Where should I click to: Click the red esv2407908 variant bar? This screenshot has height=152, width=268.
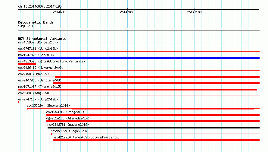[156, 83]
